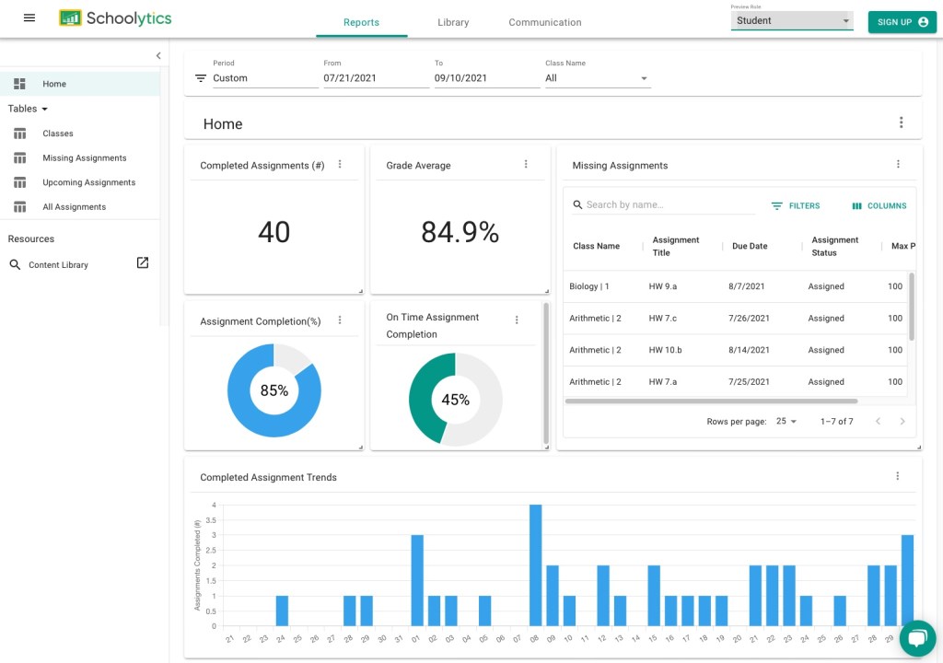Open the Preview Role Student dropdown
This screenshot has height=663, width=943.
[x=792, y=20]
